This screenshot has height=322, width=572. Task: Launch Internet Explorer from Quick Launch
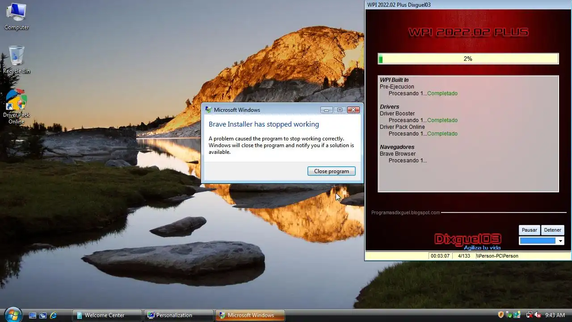click(x=54, y=315)
